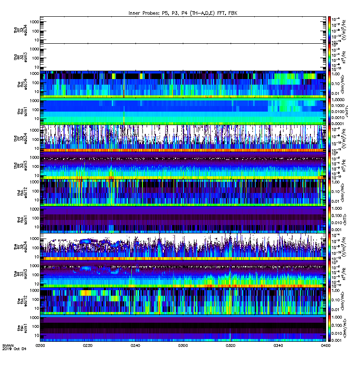Click inside the thd fff 32 scm3 spectrogram

click(x=183, y=166)
